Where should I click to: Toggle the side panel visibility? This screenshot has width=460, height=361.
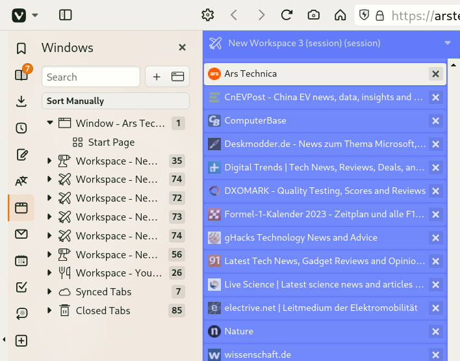tap(65, 15)
